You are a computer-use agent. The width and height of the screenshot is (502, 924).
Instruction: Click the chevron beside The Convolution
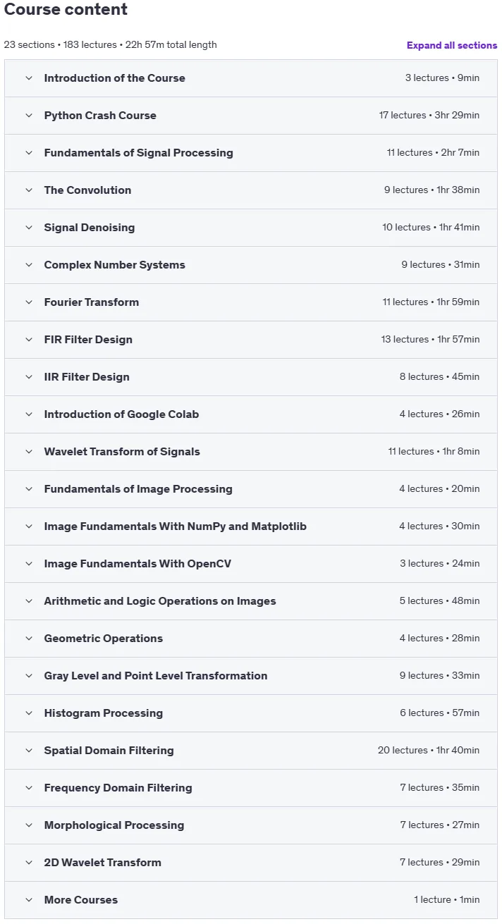point(29,190)
